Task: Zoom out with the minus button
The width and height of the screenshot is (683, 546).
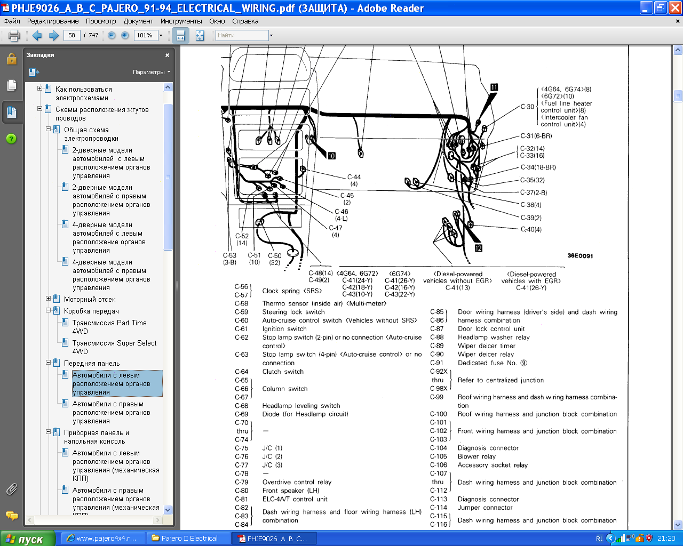Action: click(x=112, y=36)
